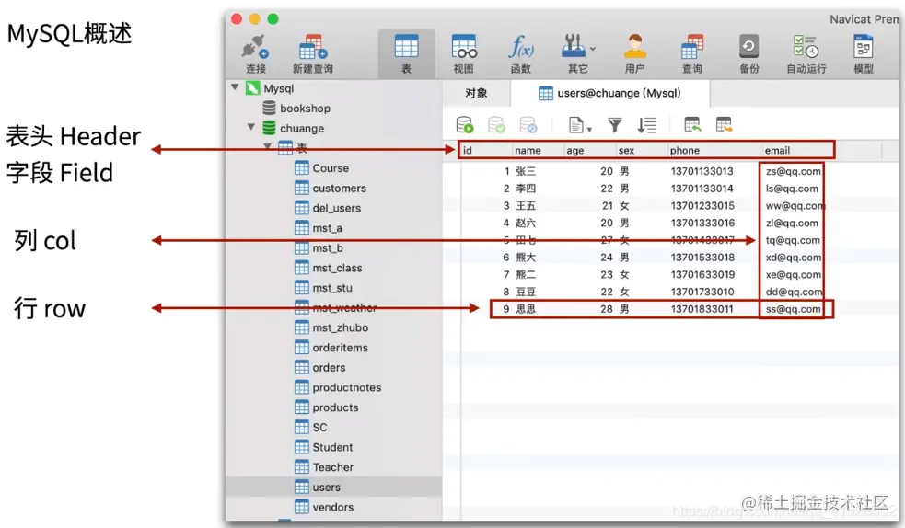This screenshot has width=905, height=528.
Task: Open the 模型 model section
Action: point(864,54)
